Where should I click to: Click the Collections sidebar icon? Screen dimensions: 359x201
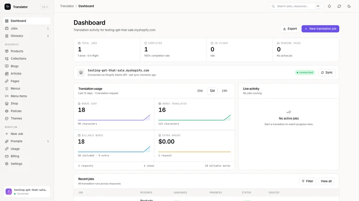click(7, 59)
